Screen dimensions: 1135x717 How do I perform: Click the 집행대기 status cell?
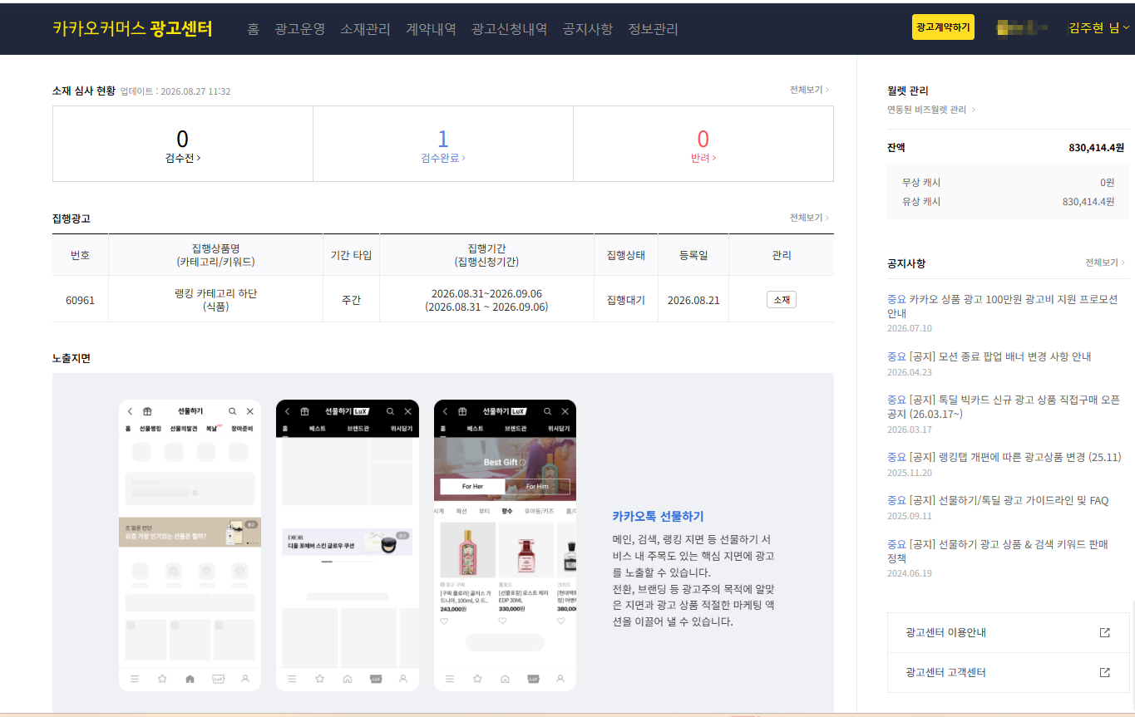pos(625,300)
